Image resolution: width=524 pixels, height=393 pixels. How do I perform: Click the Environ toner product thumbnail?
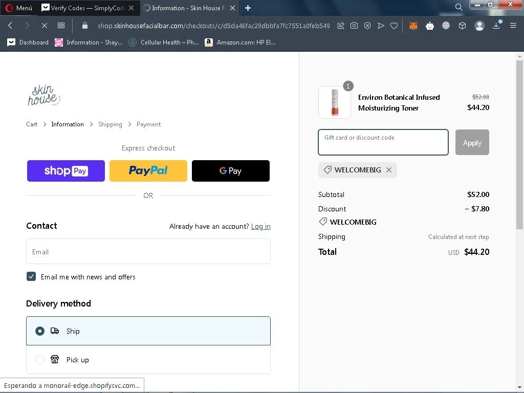tap(335, 102)
